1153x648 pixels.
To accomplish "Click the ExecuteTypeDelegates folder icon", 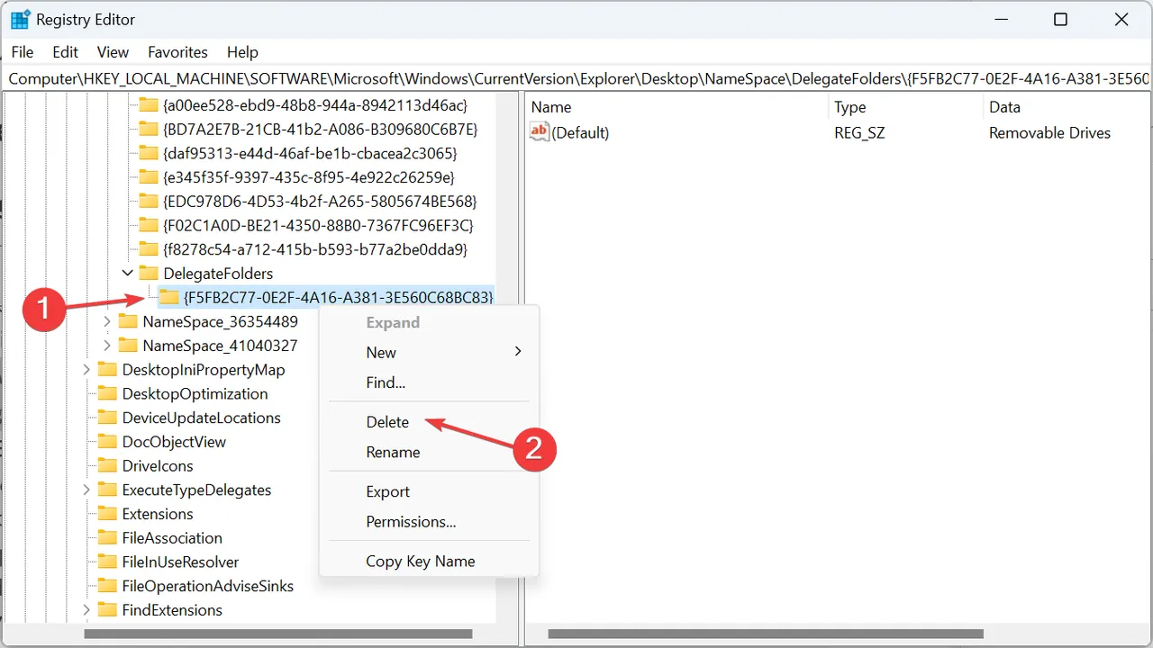I will pos(107,490).
